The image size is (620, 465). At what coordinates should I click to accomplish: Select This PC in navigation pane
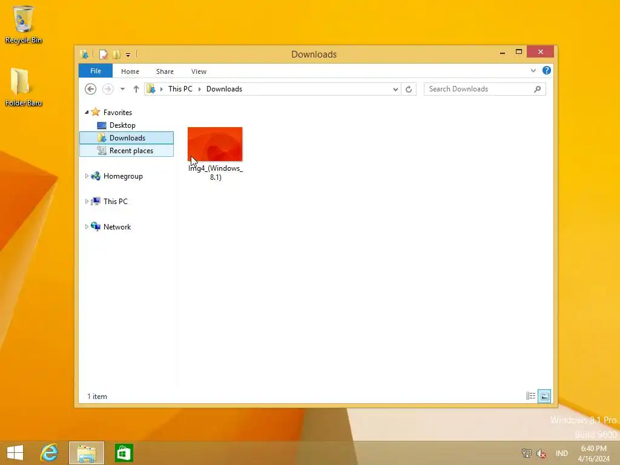coord(115,201)
